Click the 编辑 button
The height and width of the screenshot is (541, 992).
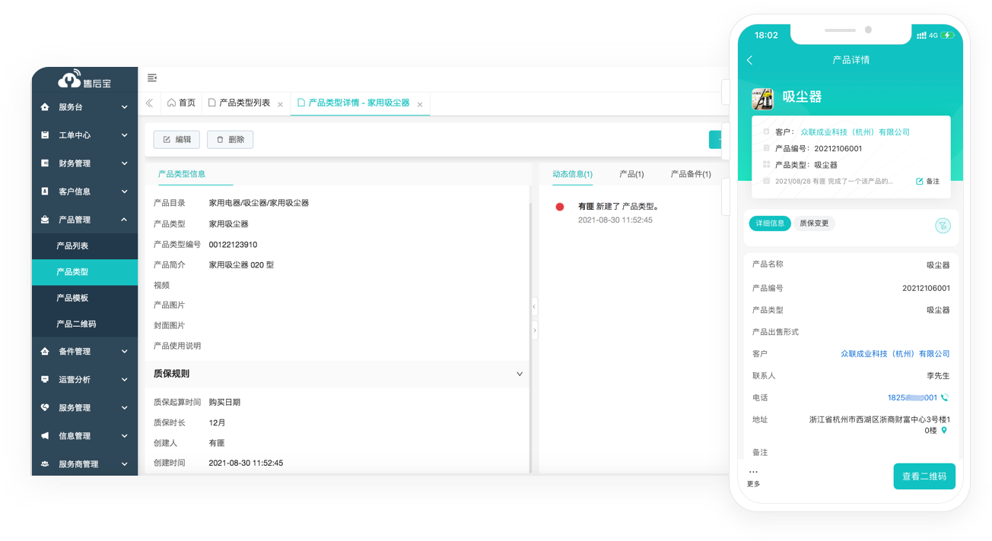(176, 140)
